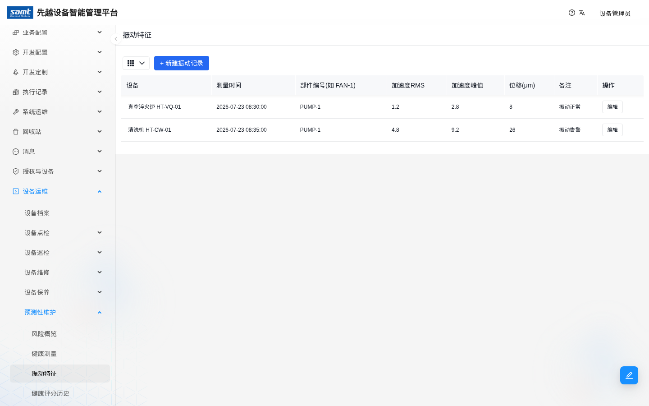Image resolution: width=649 pixels, height=406 pixels.
Task: Click the 授权与设备 shield icon
Action: coord(16,171)
